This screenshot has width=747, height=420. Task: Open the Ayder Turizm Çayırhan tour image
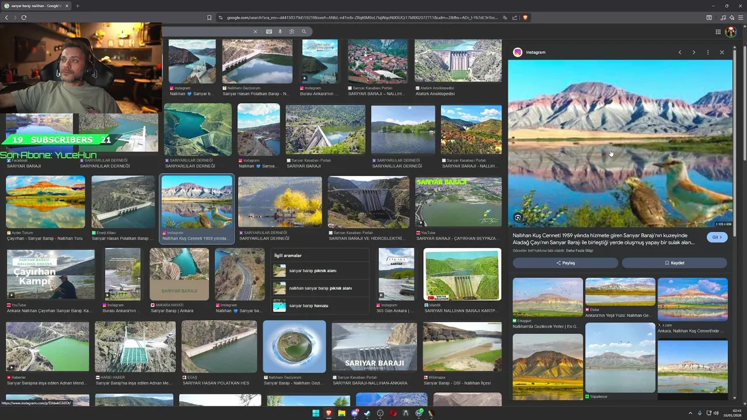tap(45, 202)
